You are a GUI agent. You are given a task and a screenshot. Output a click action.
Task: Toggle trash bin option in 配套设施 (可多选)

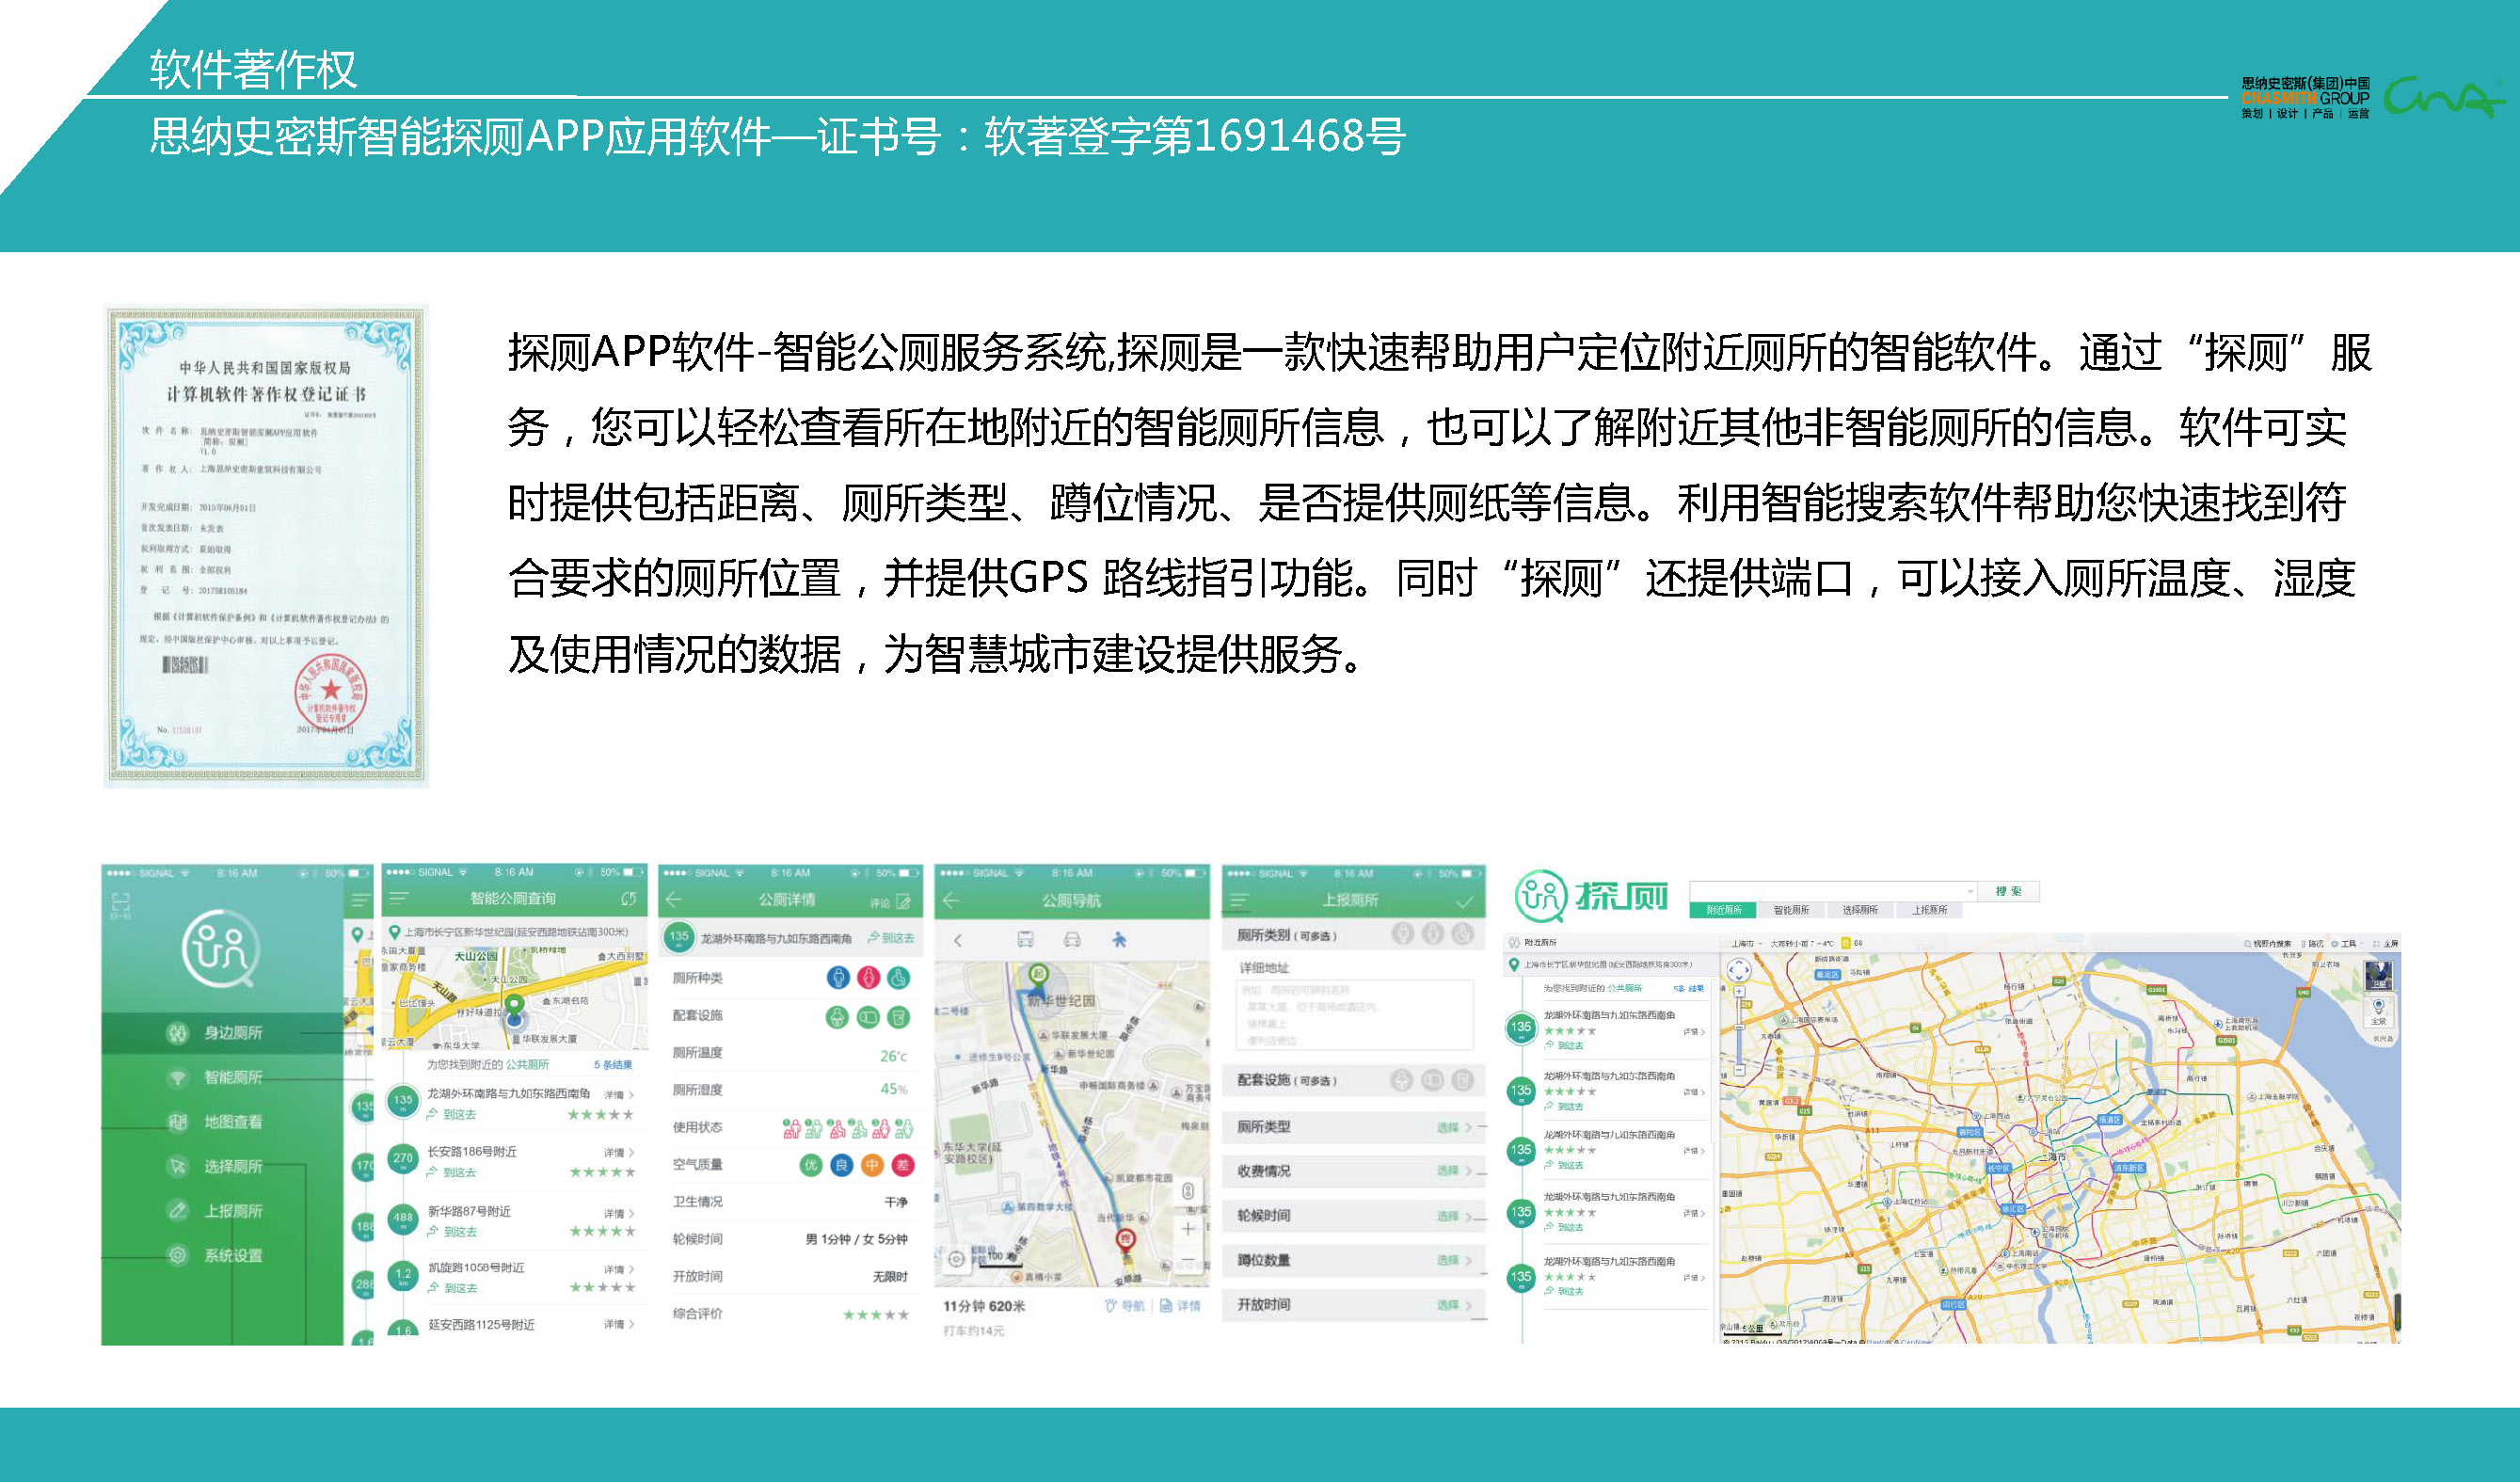1463,1080
